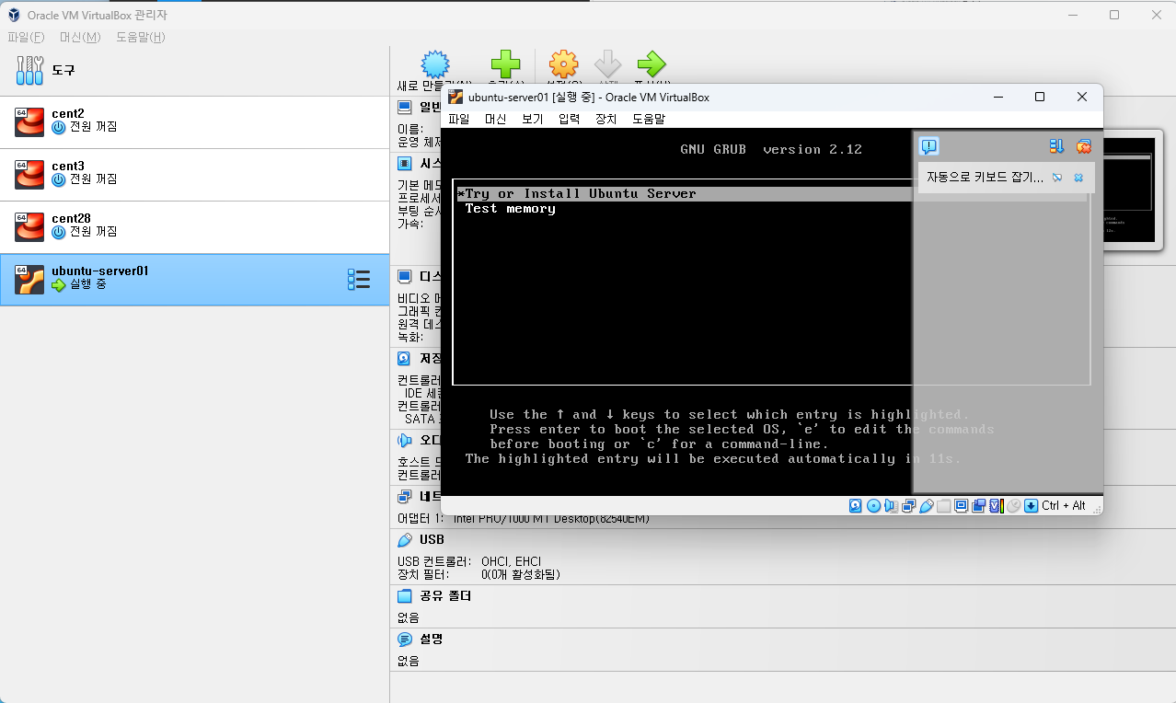Image resolution: width=1176 pixels, height=703 pixels.
Task: Select the ubuntu-server01 virtual machine entry
Action: point(194,280)
